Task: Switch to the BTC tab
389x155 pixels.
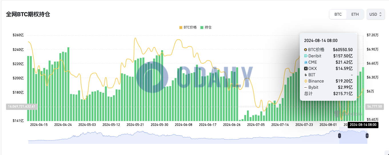Action: point(338,14)
